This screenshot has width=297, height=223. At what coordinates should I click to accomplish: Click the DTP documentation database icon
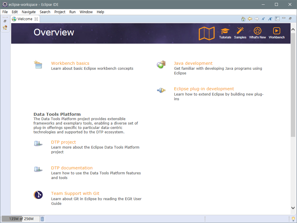click(38, 169)
